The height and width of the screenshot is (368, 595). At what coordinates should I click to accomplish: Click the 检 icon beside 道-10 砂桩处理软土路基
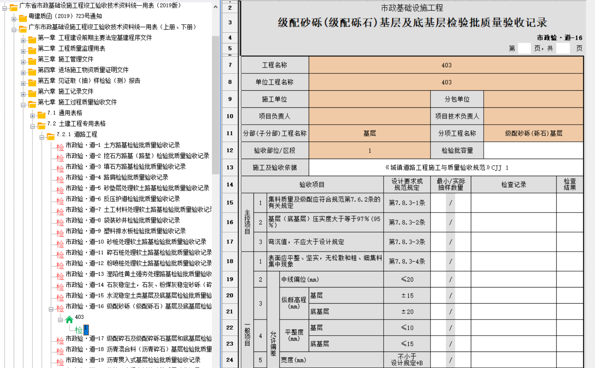click(x=60, y=244)
